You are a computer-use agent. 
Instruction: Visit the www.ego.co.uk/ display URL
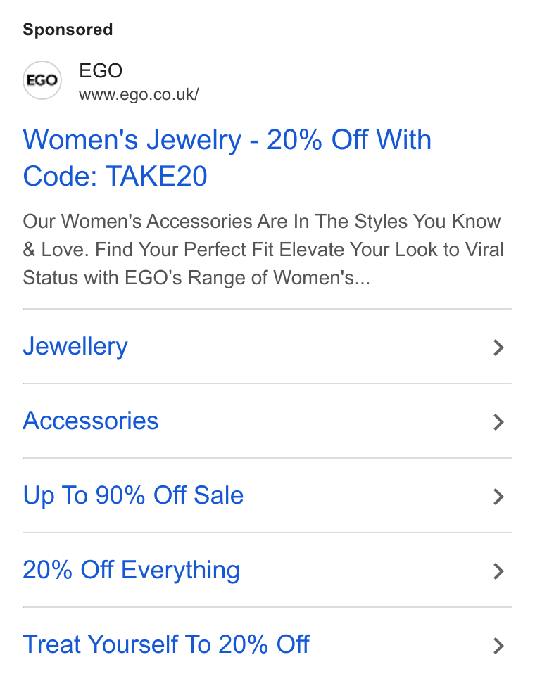click(139, 94)
